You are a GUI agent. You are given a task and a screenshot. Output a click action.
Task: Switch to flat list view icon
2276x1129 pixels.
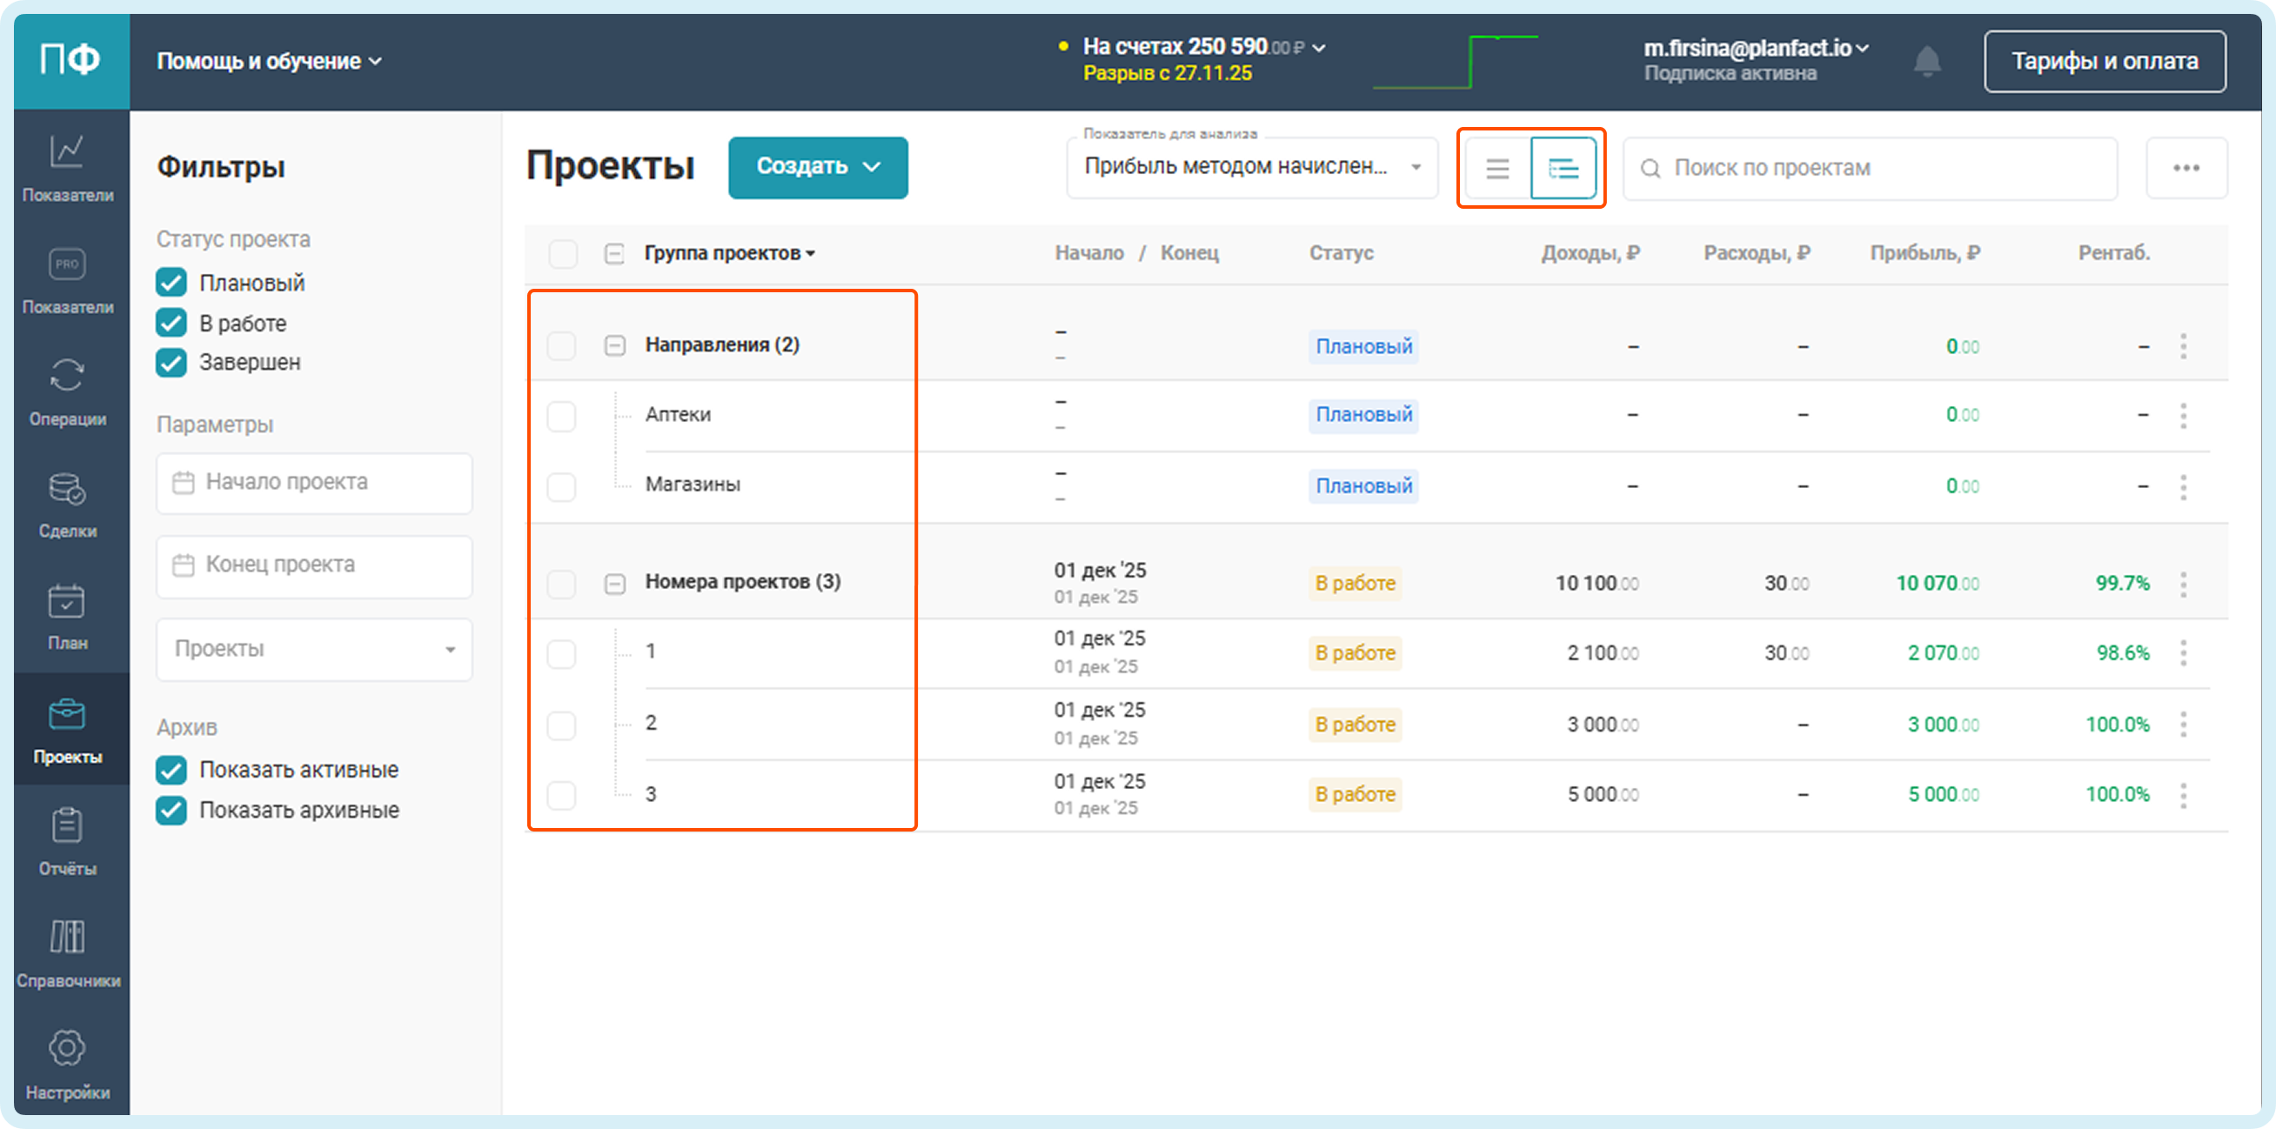coord(1496,168)
